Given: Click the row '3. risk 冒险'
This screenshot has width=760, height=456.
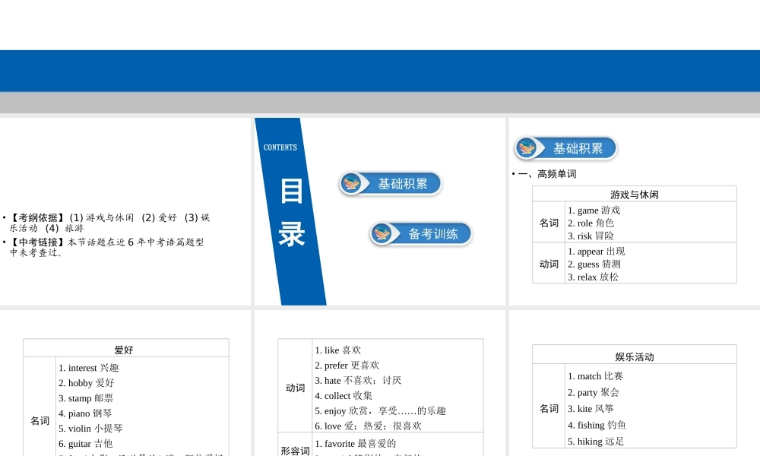Looking at the screenshot, I should [591, 236].
